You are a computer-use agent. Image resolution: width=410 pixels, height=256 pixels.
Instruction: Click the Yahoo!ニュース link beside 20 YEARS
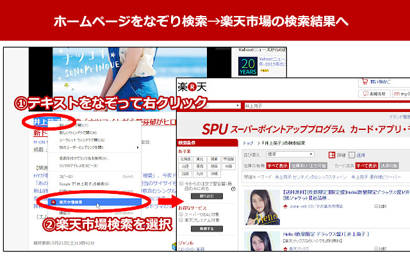(x=272, y=61)
